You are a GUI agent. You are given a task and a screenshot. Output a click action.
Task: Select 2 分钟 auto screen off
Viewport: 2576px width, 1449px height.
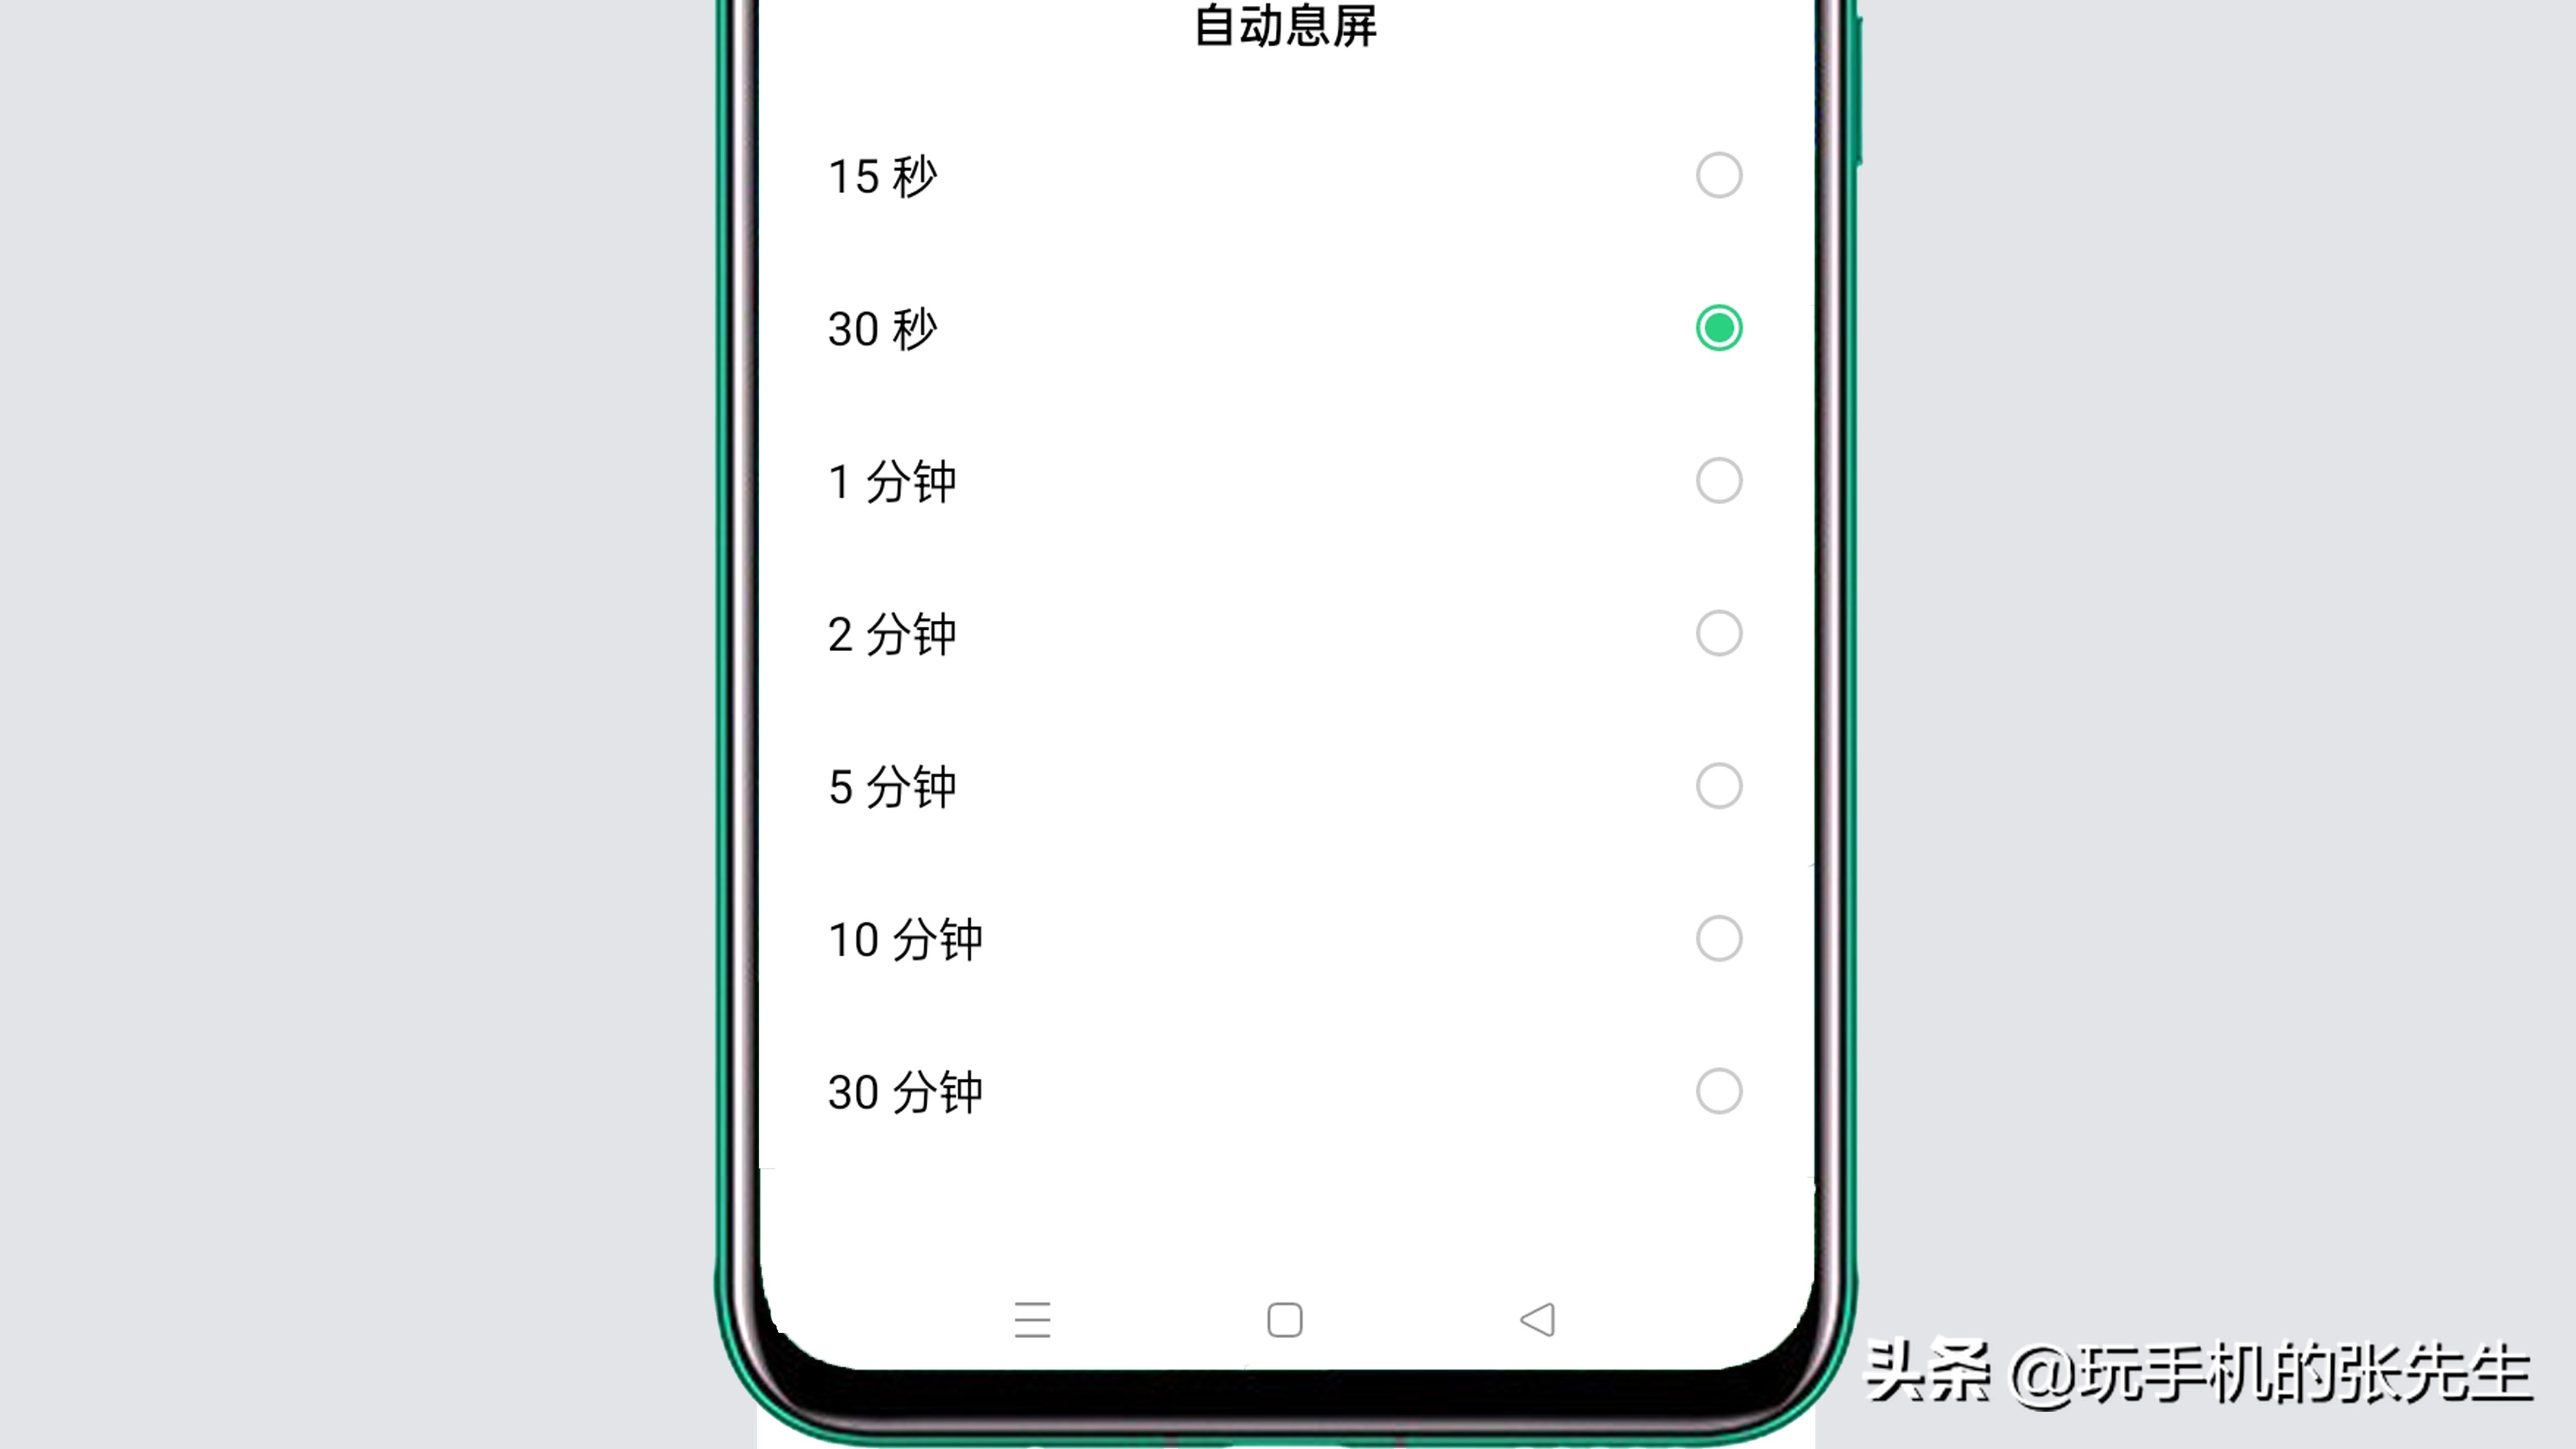[x=1718, y=634]
